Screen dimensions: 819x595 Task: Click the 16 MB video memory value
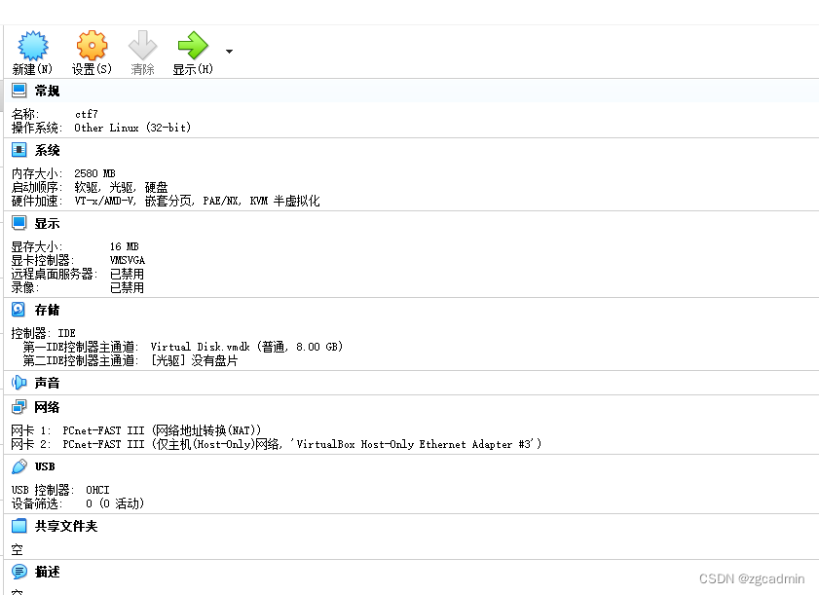[x=125, y=246]
